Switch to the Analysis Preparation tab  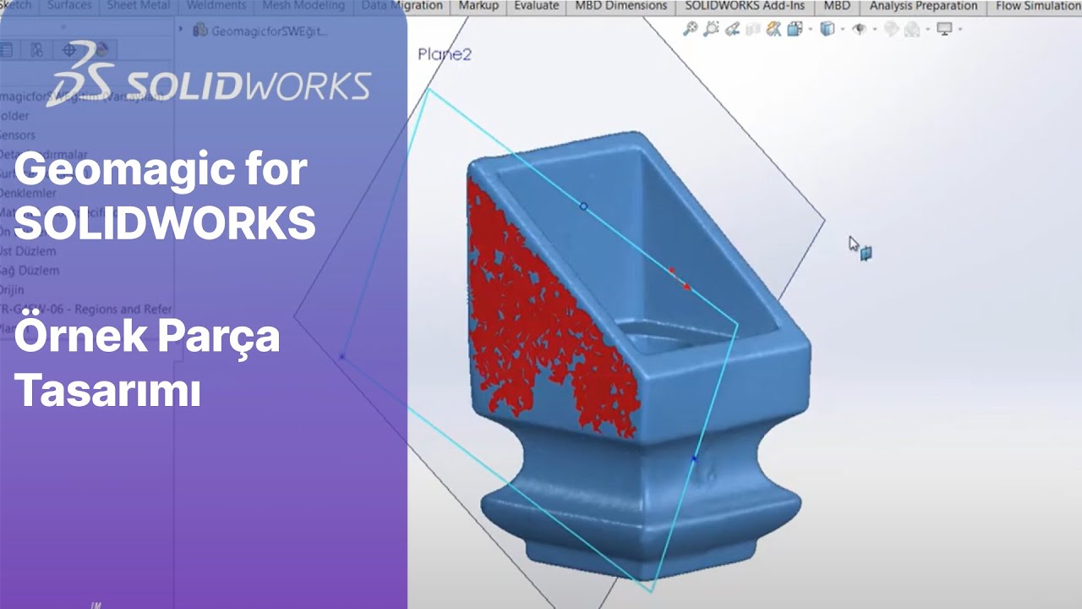click(923, 6)
